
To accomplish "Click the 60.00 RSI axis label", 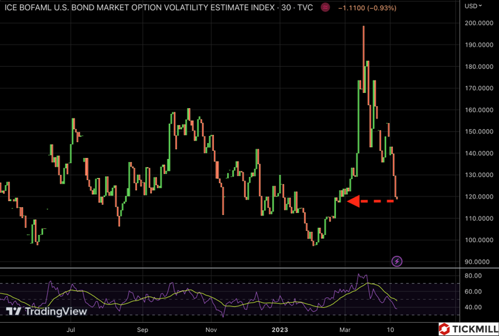I will (474, 291).
